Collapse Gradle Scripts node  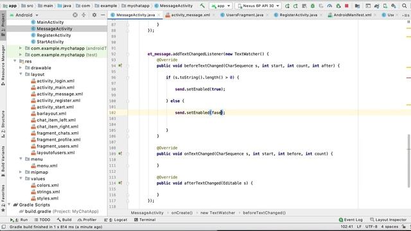click(x=9, y=205)
